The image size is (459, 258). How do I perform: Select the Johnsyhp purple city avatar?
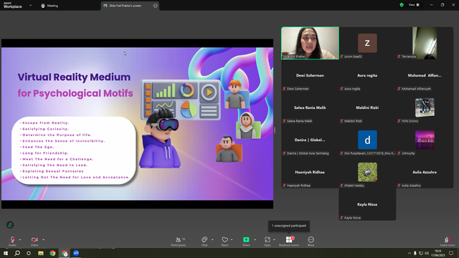pos(425,140)
